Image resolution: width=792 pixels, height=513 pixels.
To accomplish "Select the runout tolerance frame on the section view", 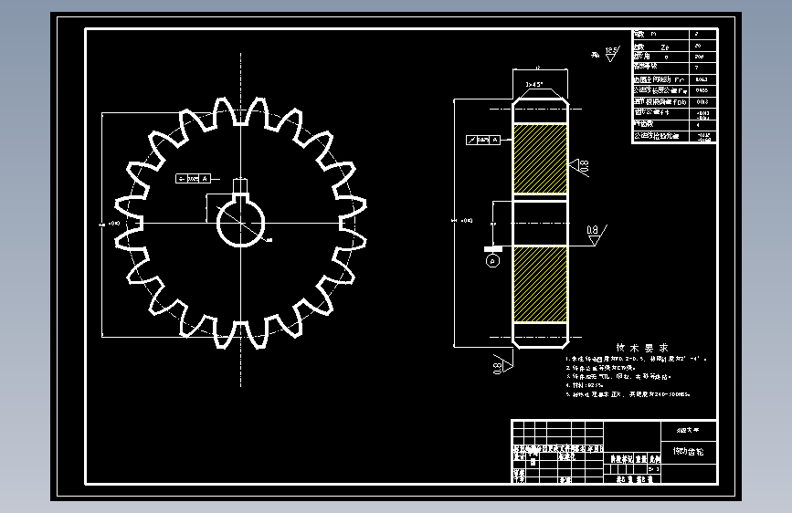I will [x=483, y=140].
